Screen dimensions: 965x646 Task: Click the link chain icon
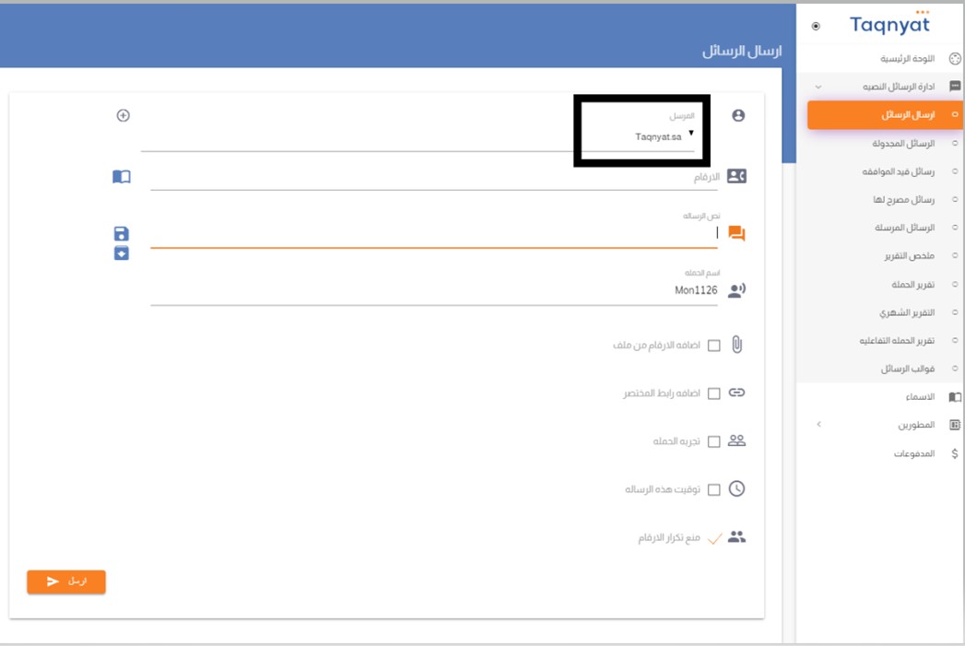tap(736, 393)
